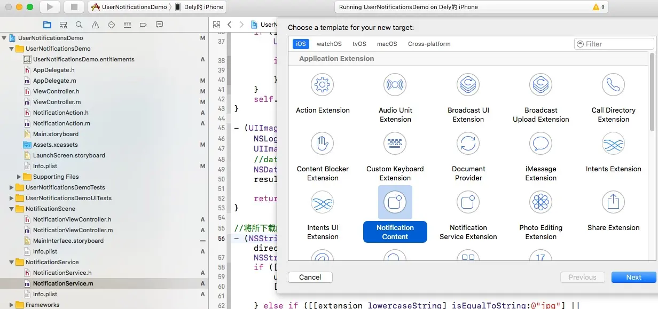Switch to the watchOS platform tab
658x309 pixels.
(329, 44)
